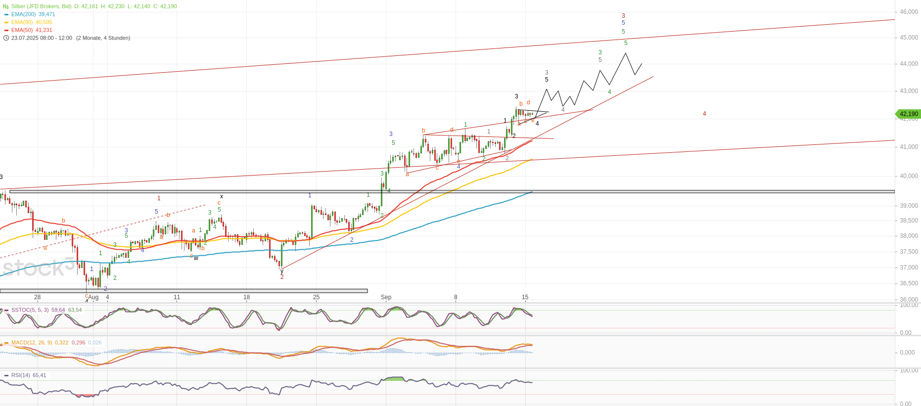Click the clock icon next to date range
The width and height of the screenshot is (921, 406).
tap(6, 38)
